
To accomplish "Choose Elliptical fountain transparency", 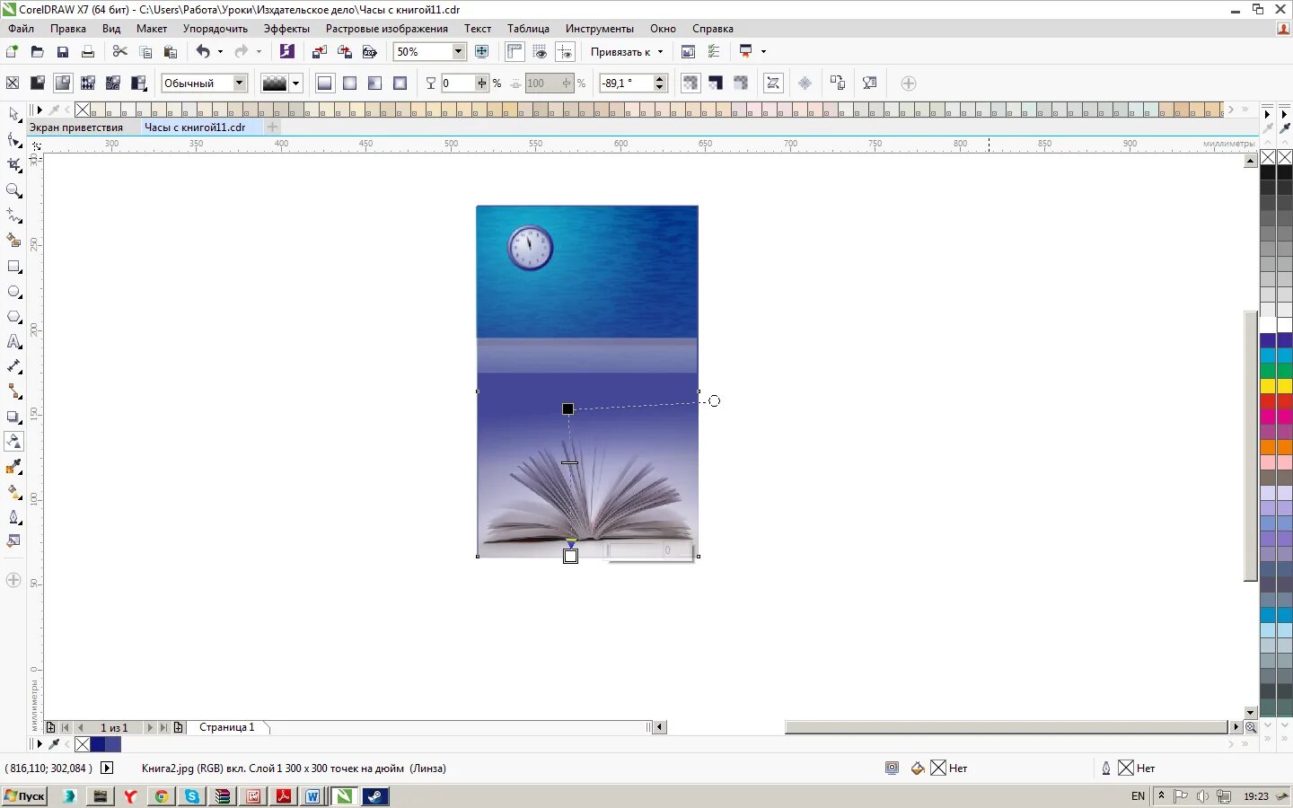I will click(x=350, y=83).
